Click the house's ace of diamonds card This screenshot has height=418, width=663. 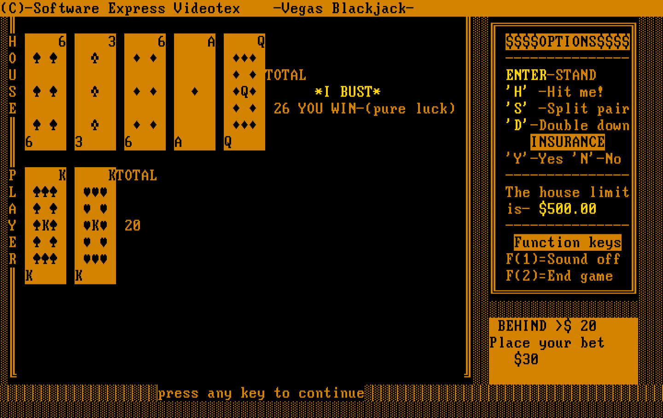[x=195, y=92]
